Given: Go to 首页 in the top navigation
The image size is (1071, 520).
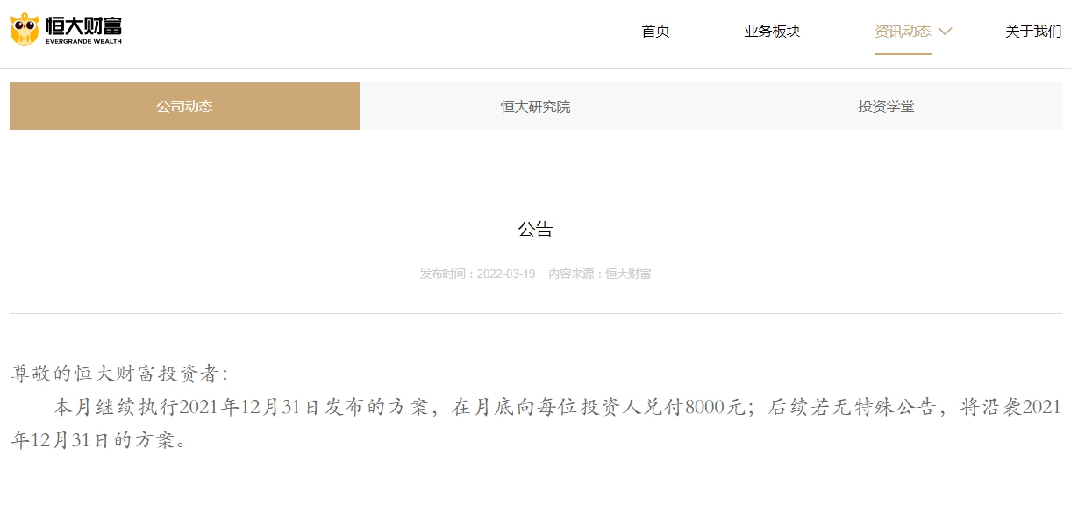Looking at the screenshot, I should pos(655,32).
